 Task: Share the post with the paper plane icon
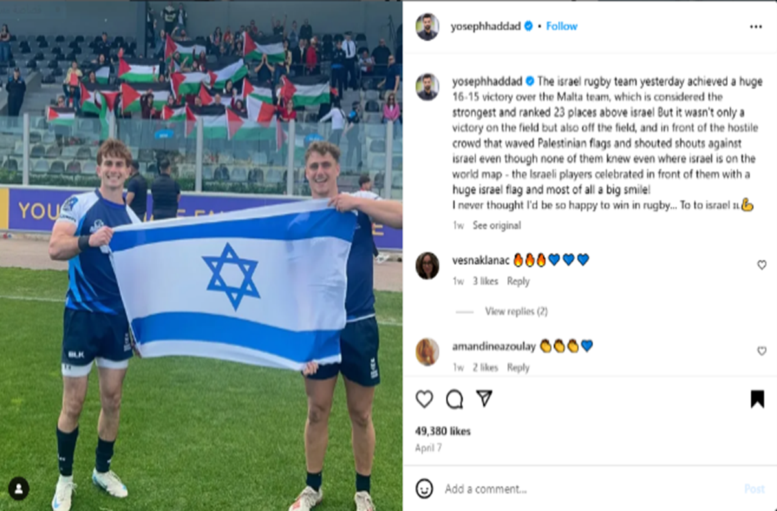point(484,399)
